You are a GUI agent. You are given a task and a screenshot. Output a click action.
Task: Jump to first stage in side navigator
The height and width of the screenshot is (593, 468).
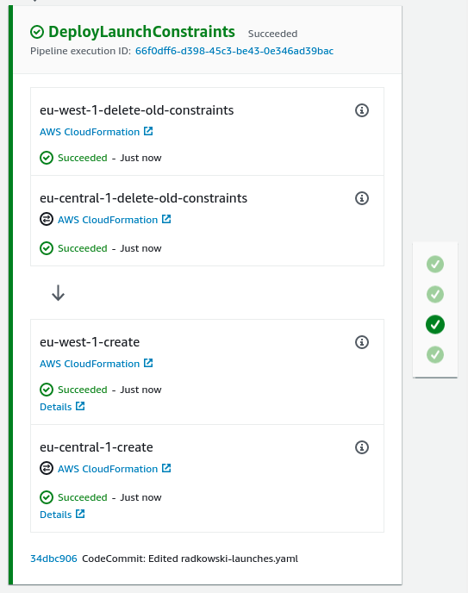tap(435, 264)
